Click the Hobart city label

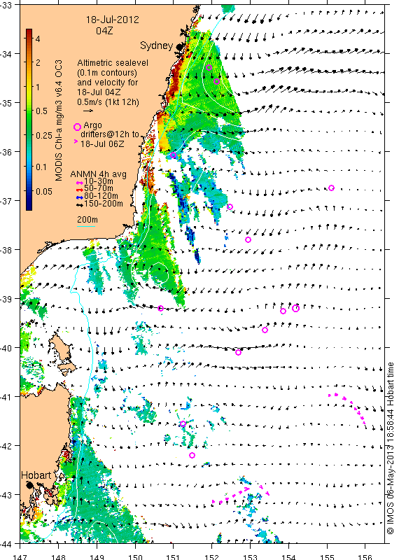pos(36,475)
